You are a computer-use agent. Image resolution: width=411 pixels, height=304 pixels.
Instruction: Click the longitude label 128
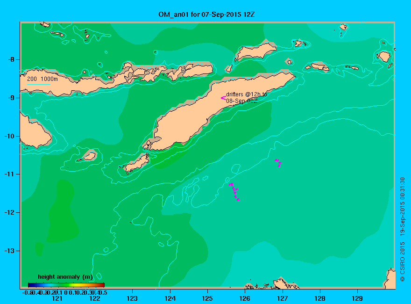(x=320, y=298)
